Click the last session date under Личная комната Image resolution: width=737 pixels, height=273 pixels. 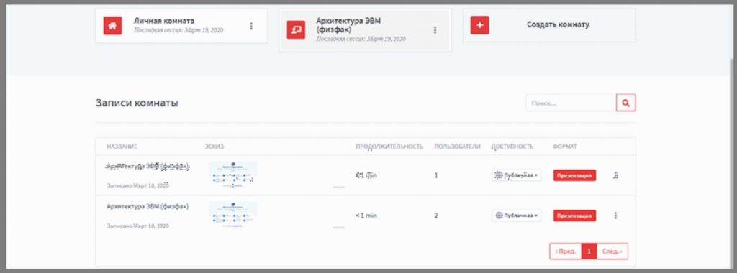click(178, 30)
